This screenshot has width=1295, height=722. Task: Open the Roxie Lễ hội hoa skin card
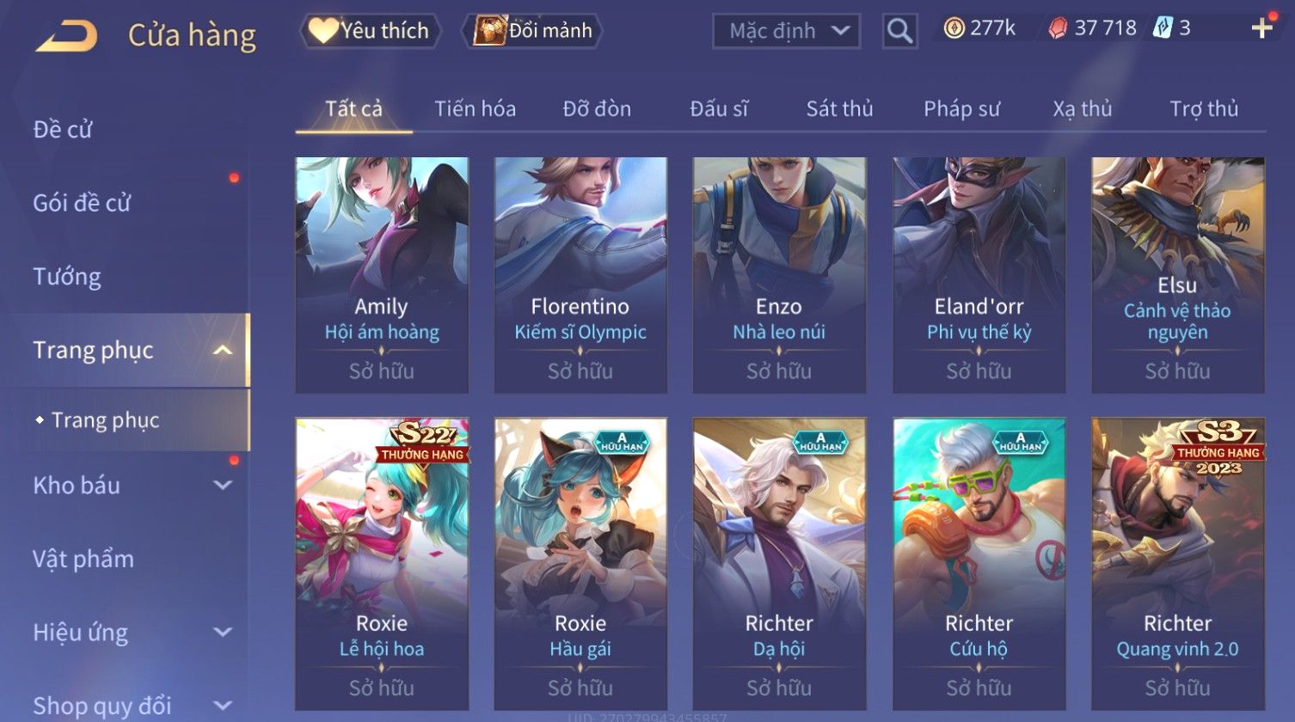point(382,564)
